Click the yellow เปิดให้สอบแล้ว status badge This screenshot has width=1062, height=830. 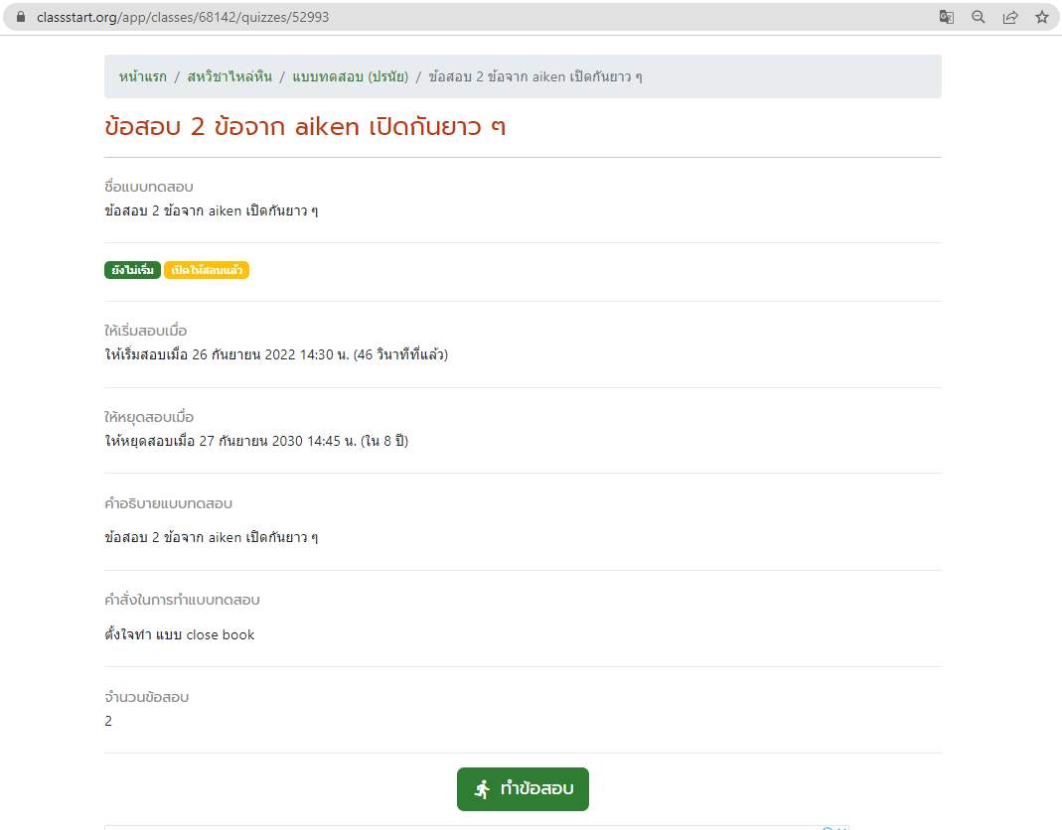207,270
